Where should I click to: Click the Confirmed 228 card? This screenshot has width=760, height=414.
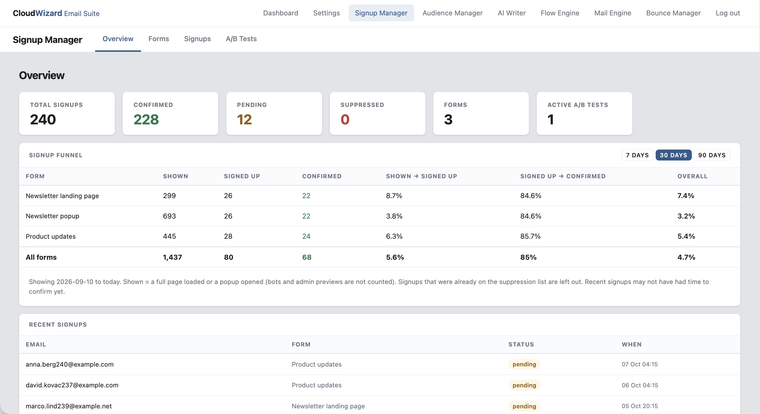[170, 113]
